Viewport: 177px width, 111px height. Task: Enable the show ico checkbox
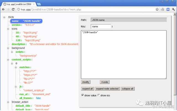99,95
